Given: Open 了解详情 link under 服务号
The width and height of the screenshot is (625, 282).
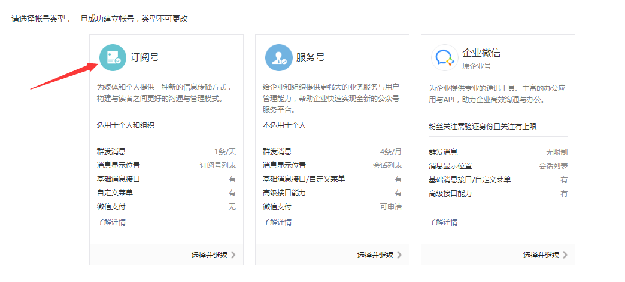Looking at the screenshot, I should point(277,222).
